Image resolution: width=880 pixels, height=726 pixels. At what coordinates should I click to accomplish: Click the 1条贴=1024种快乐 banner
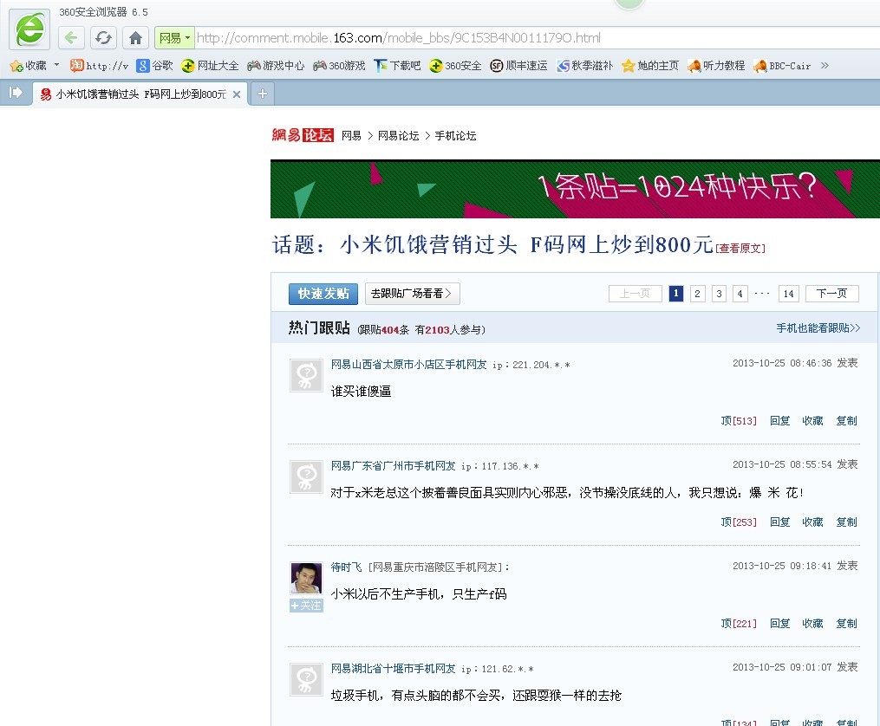(x=575, y=189)
